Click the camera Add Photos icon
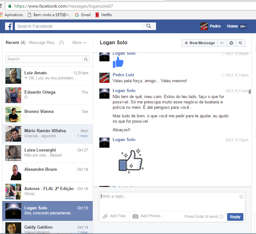Viewport: 256px width, 234px height. click(x=135, y=216)
